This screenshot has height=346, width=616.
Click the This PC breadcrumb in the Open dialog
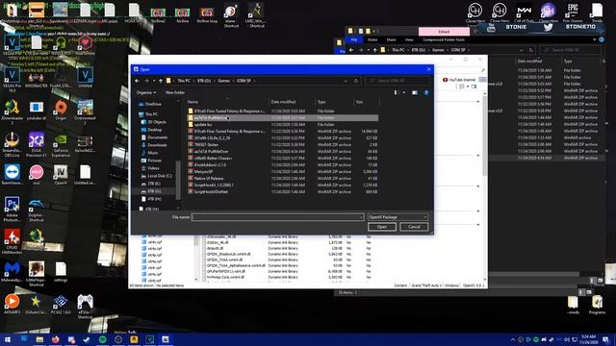tap(184, 81)
